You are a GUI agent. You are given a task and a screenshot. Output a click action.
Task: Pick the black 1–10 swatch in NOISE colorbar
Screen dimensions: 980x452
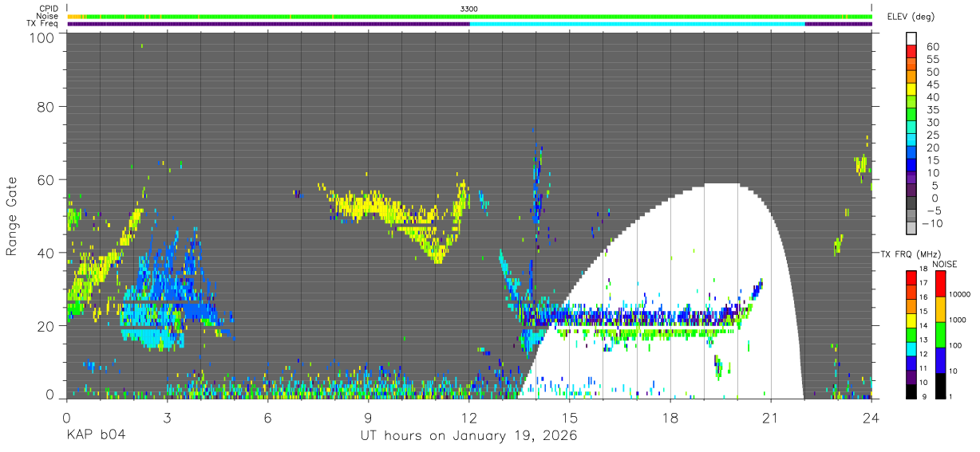point(940,385)
